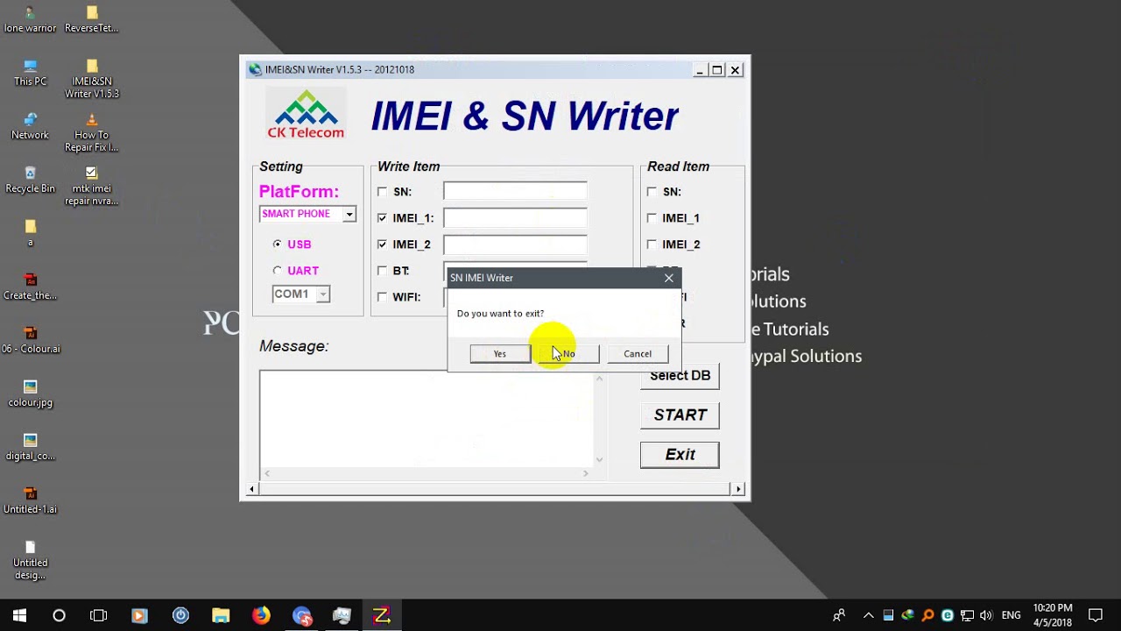
Task: Click Yes to confirm exit
Action: pos(500,354)
